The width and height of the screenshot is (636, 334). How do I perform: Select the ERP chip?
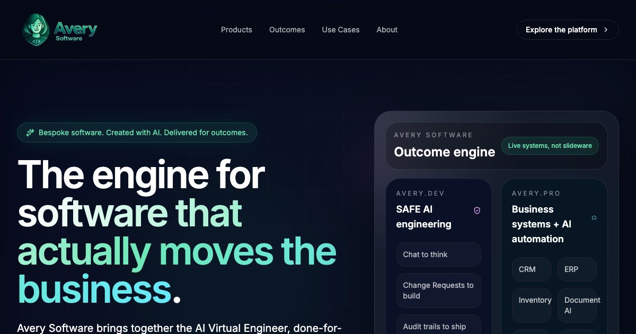577,269
